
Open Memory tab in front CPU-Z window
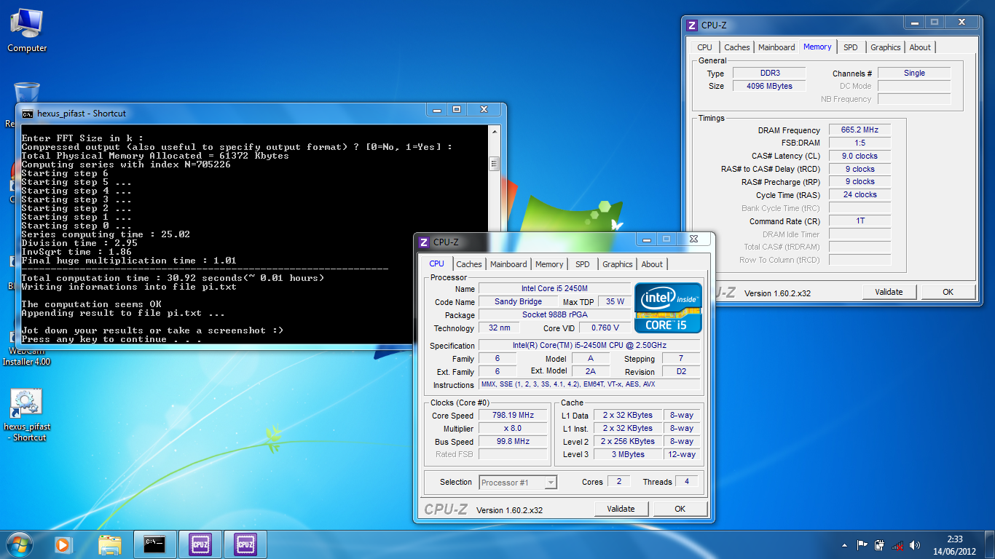tap(549, 264)
